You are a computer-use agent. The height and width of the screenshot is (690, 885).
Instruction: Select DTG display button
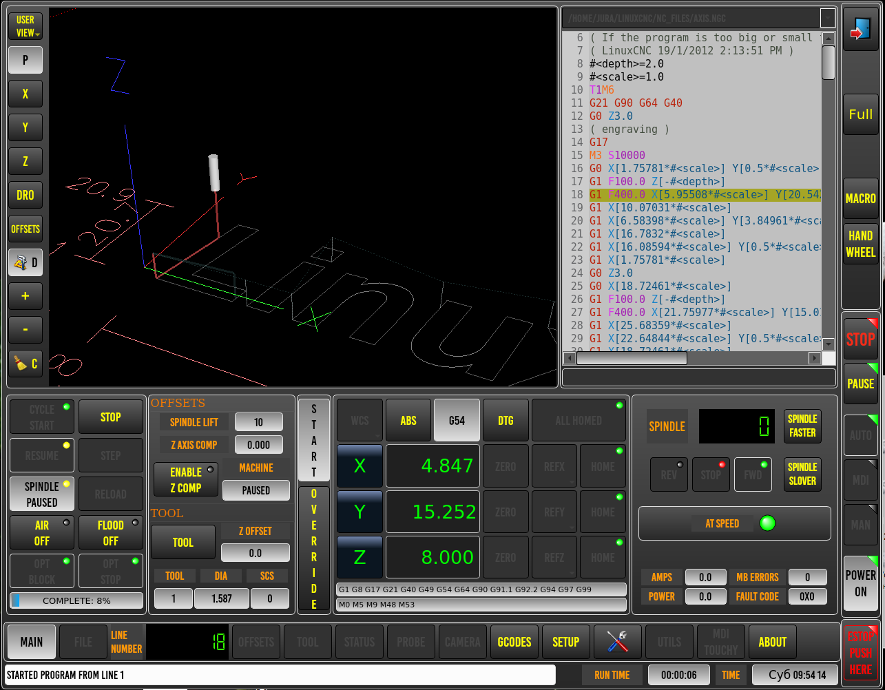(506, 420)
